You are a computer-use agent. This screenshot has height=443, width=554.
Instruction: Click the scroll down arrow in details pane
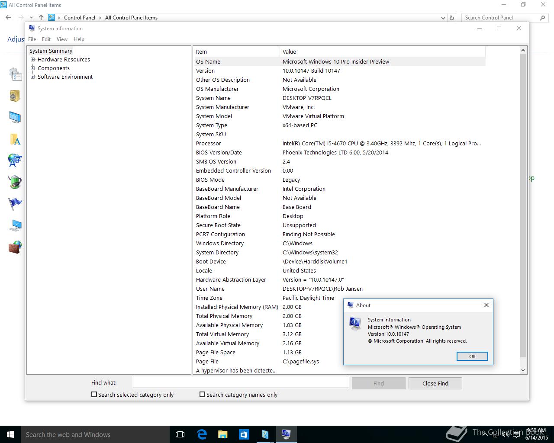[523, 370]
